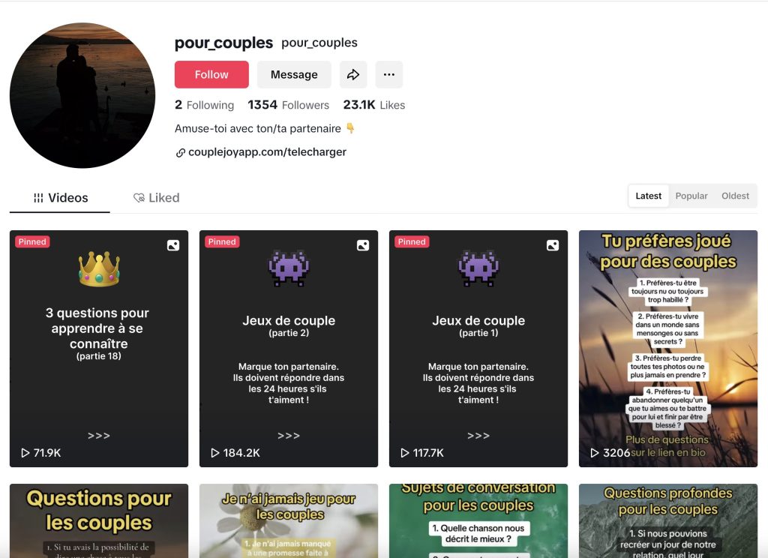
Task: Open the Tu préfères joué video thumbnail
Action: point(668,348)
